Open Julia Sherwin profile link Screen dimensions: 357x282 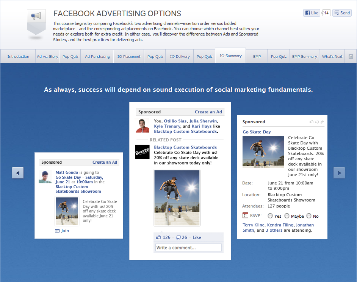tap(203, 121)
